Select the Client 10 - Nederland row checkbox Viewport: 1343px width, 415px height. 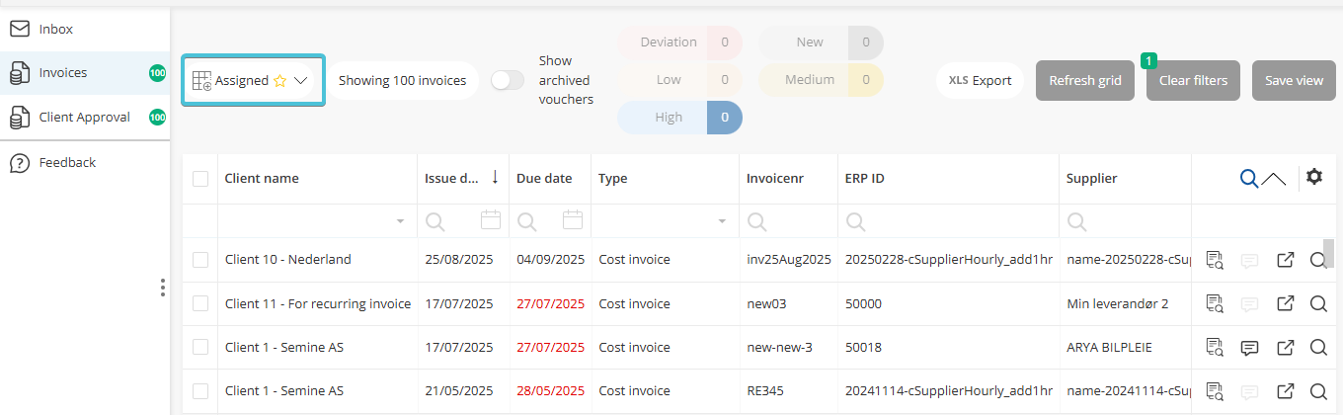pyautogui.click(x=200, y=260)
